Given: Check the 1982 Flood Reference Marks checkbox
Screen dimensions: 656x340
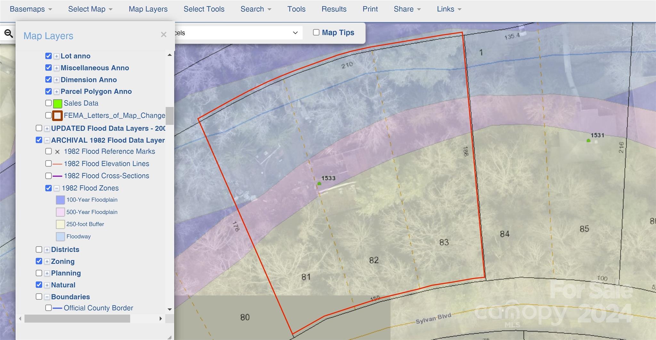Looking at the screenshot, I should point(48,151).
